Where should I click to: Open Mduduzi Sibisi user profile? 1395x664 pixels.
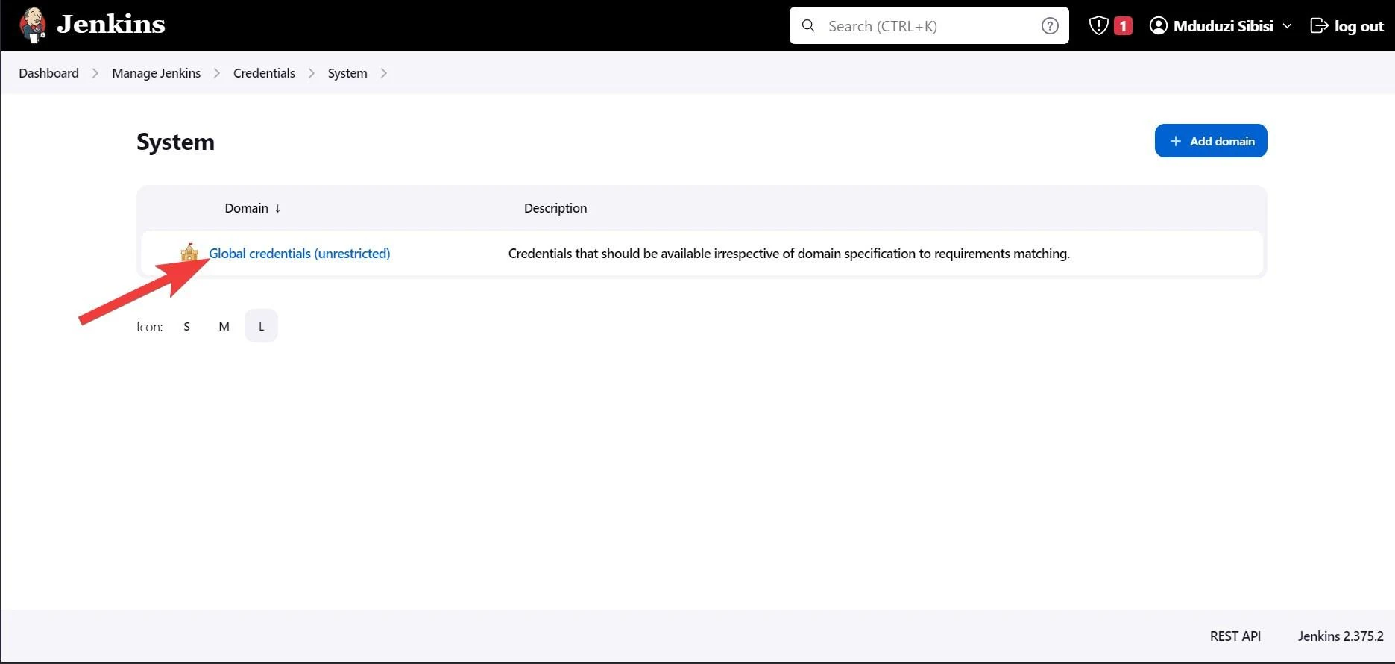tap(1223, 26)
